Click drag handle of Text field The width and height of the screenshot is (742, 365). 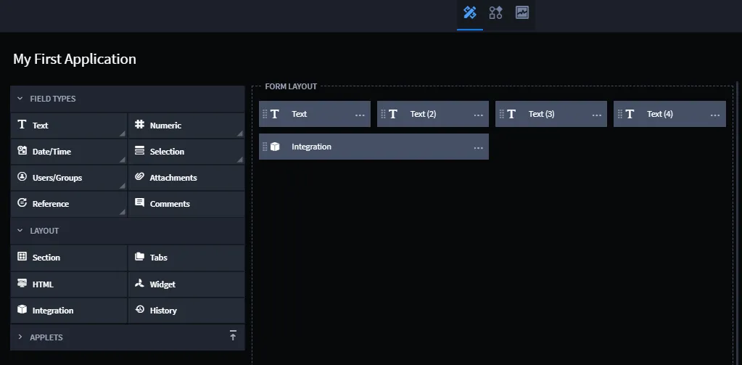click(x=265, y=114)
